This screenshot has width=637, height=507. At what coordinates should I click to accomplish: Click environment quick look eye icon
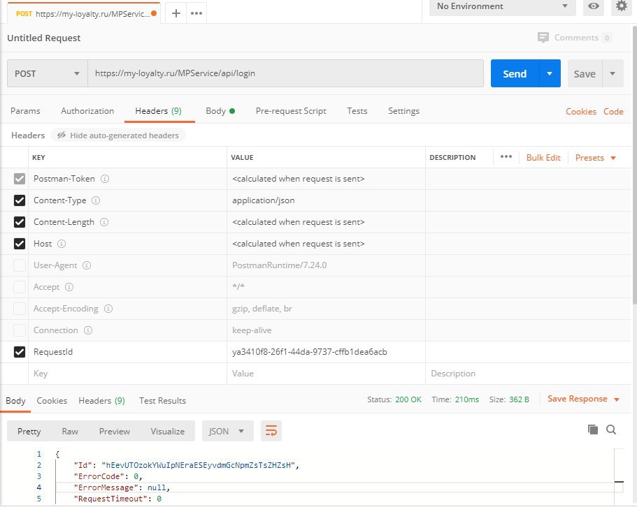593,6
